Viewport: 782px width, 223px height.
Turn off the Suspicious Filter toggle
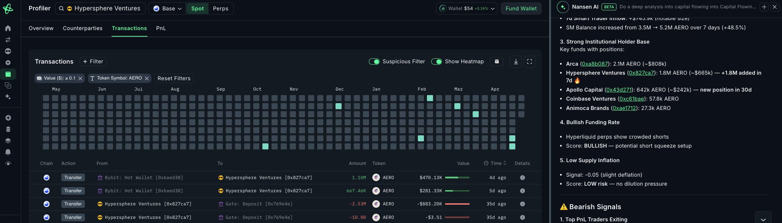click(374, 62)
